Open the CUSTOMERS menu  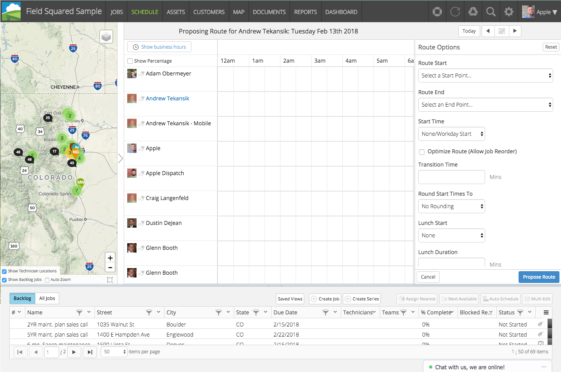pos(209,12)
